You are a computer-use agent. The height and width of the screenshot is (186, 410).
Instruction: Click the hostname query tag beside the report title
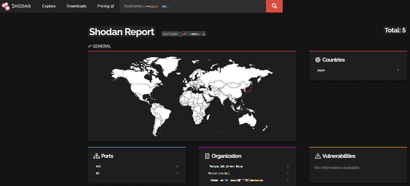183,34
